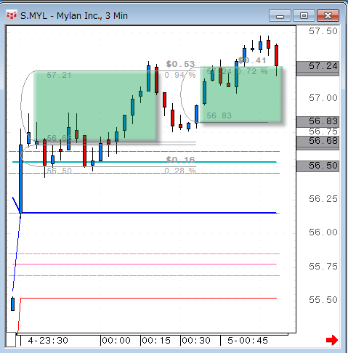Click the 5-00:45 time axis label
The height and width of the screenshot is (353, 348).
coord(248,341)
